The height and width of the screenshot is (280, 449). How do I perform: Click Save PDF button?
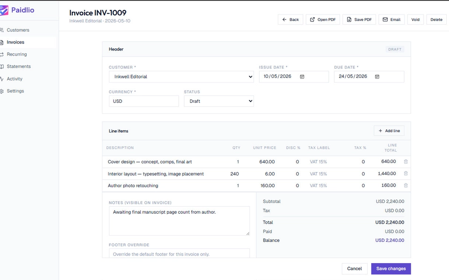coord(359,20)
